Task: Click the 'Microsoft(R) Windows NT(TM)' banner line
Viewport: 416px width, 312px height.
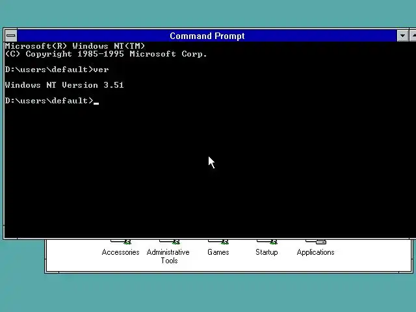Action: [75, 46]
